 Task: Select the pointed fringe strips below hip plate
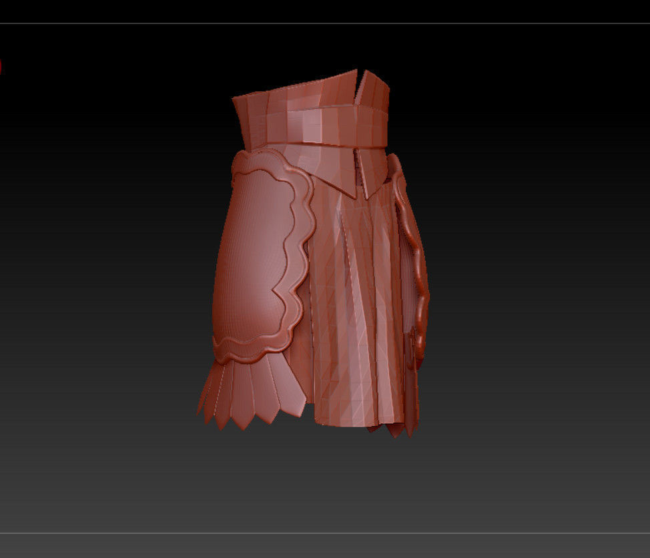(251, 390)
